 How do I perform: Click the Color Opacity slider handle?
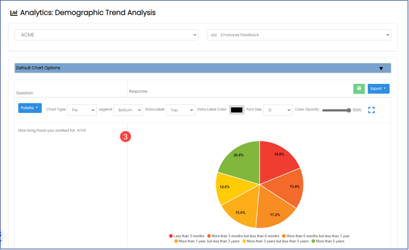pos(349,110)
